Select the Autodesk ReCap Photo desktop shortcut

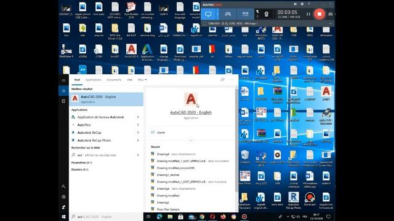pyautogui.click(x=294, y=201)
